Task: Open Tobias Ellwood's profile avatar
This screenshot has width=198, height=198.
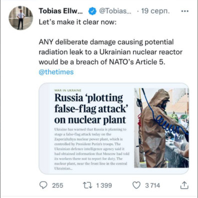Action: (21, 18)
